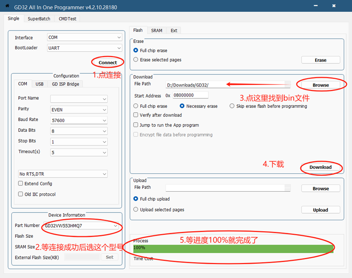Click the Upload button
Image resolution: width=352 pixels, height=278 pixels.
point(320,210)
